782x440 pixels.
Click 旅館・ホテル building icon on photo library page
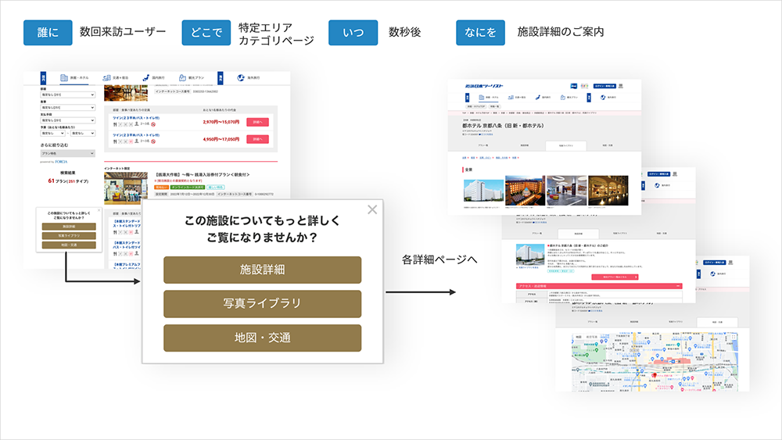pyautogui.click(x=481, y=97)
